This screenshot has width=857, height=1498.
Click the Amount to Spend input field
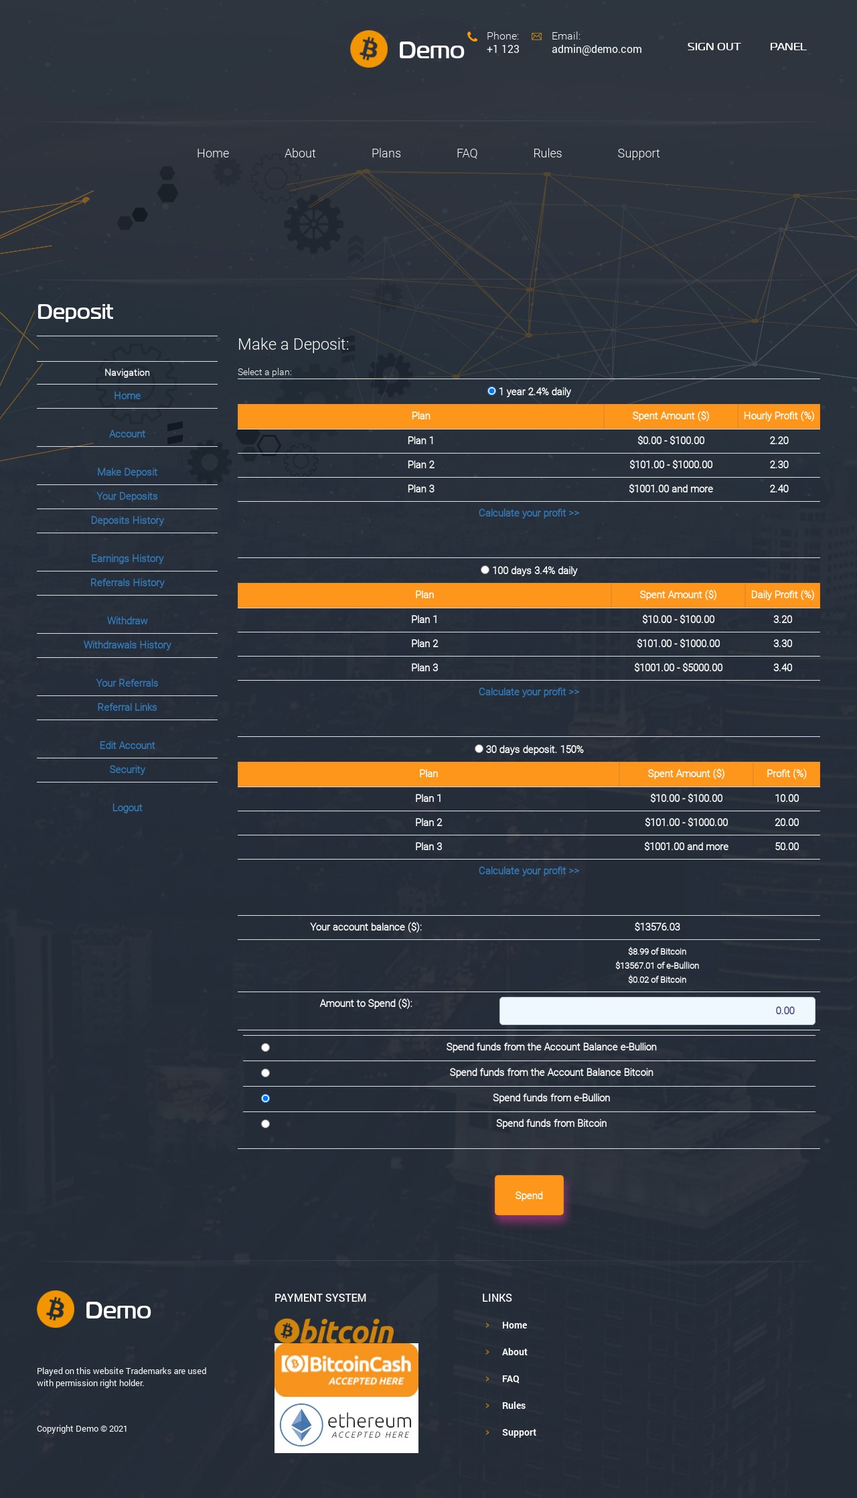(x=657, y=1011)
